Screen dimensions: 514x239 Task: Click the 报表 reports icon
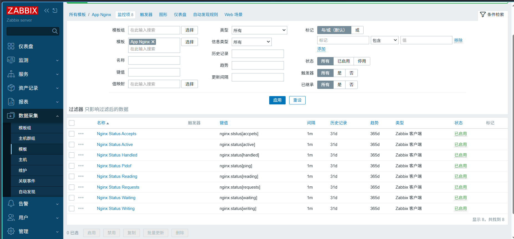click(x=11, y=102)
